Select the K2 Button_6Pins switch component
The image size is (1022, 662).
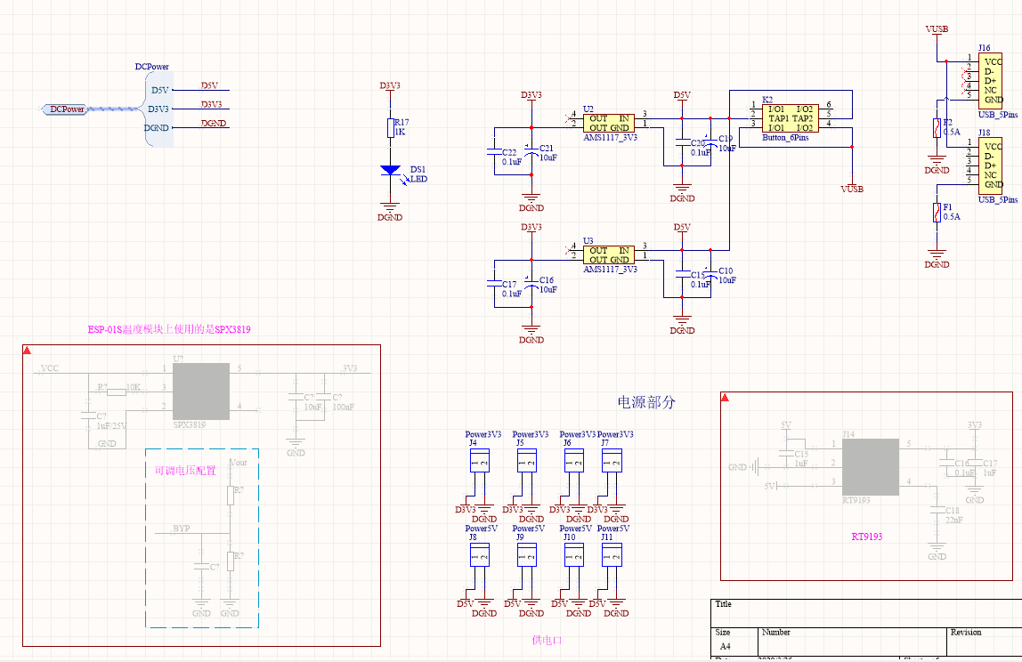pos(790,118)
